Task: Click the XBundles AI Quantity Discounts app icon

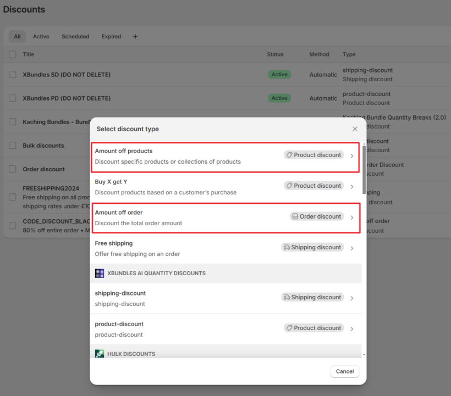Action: tap(100, 273)
